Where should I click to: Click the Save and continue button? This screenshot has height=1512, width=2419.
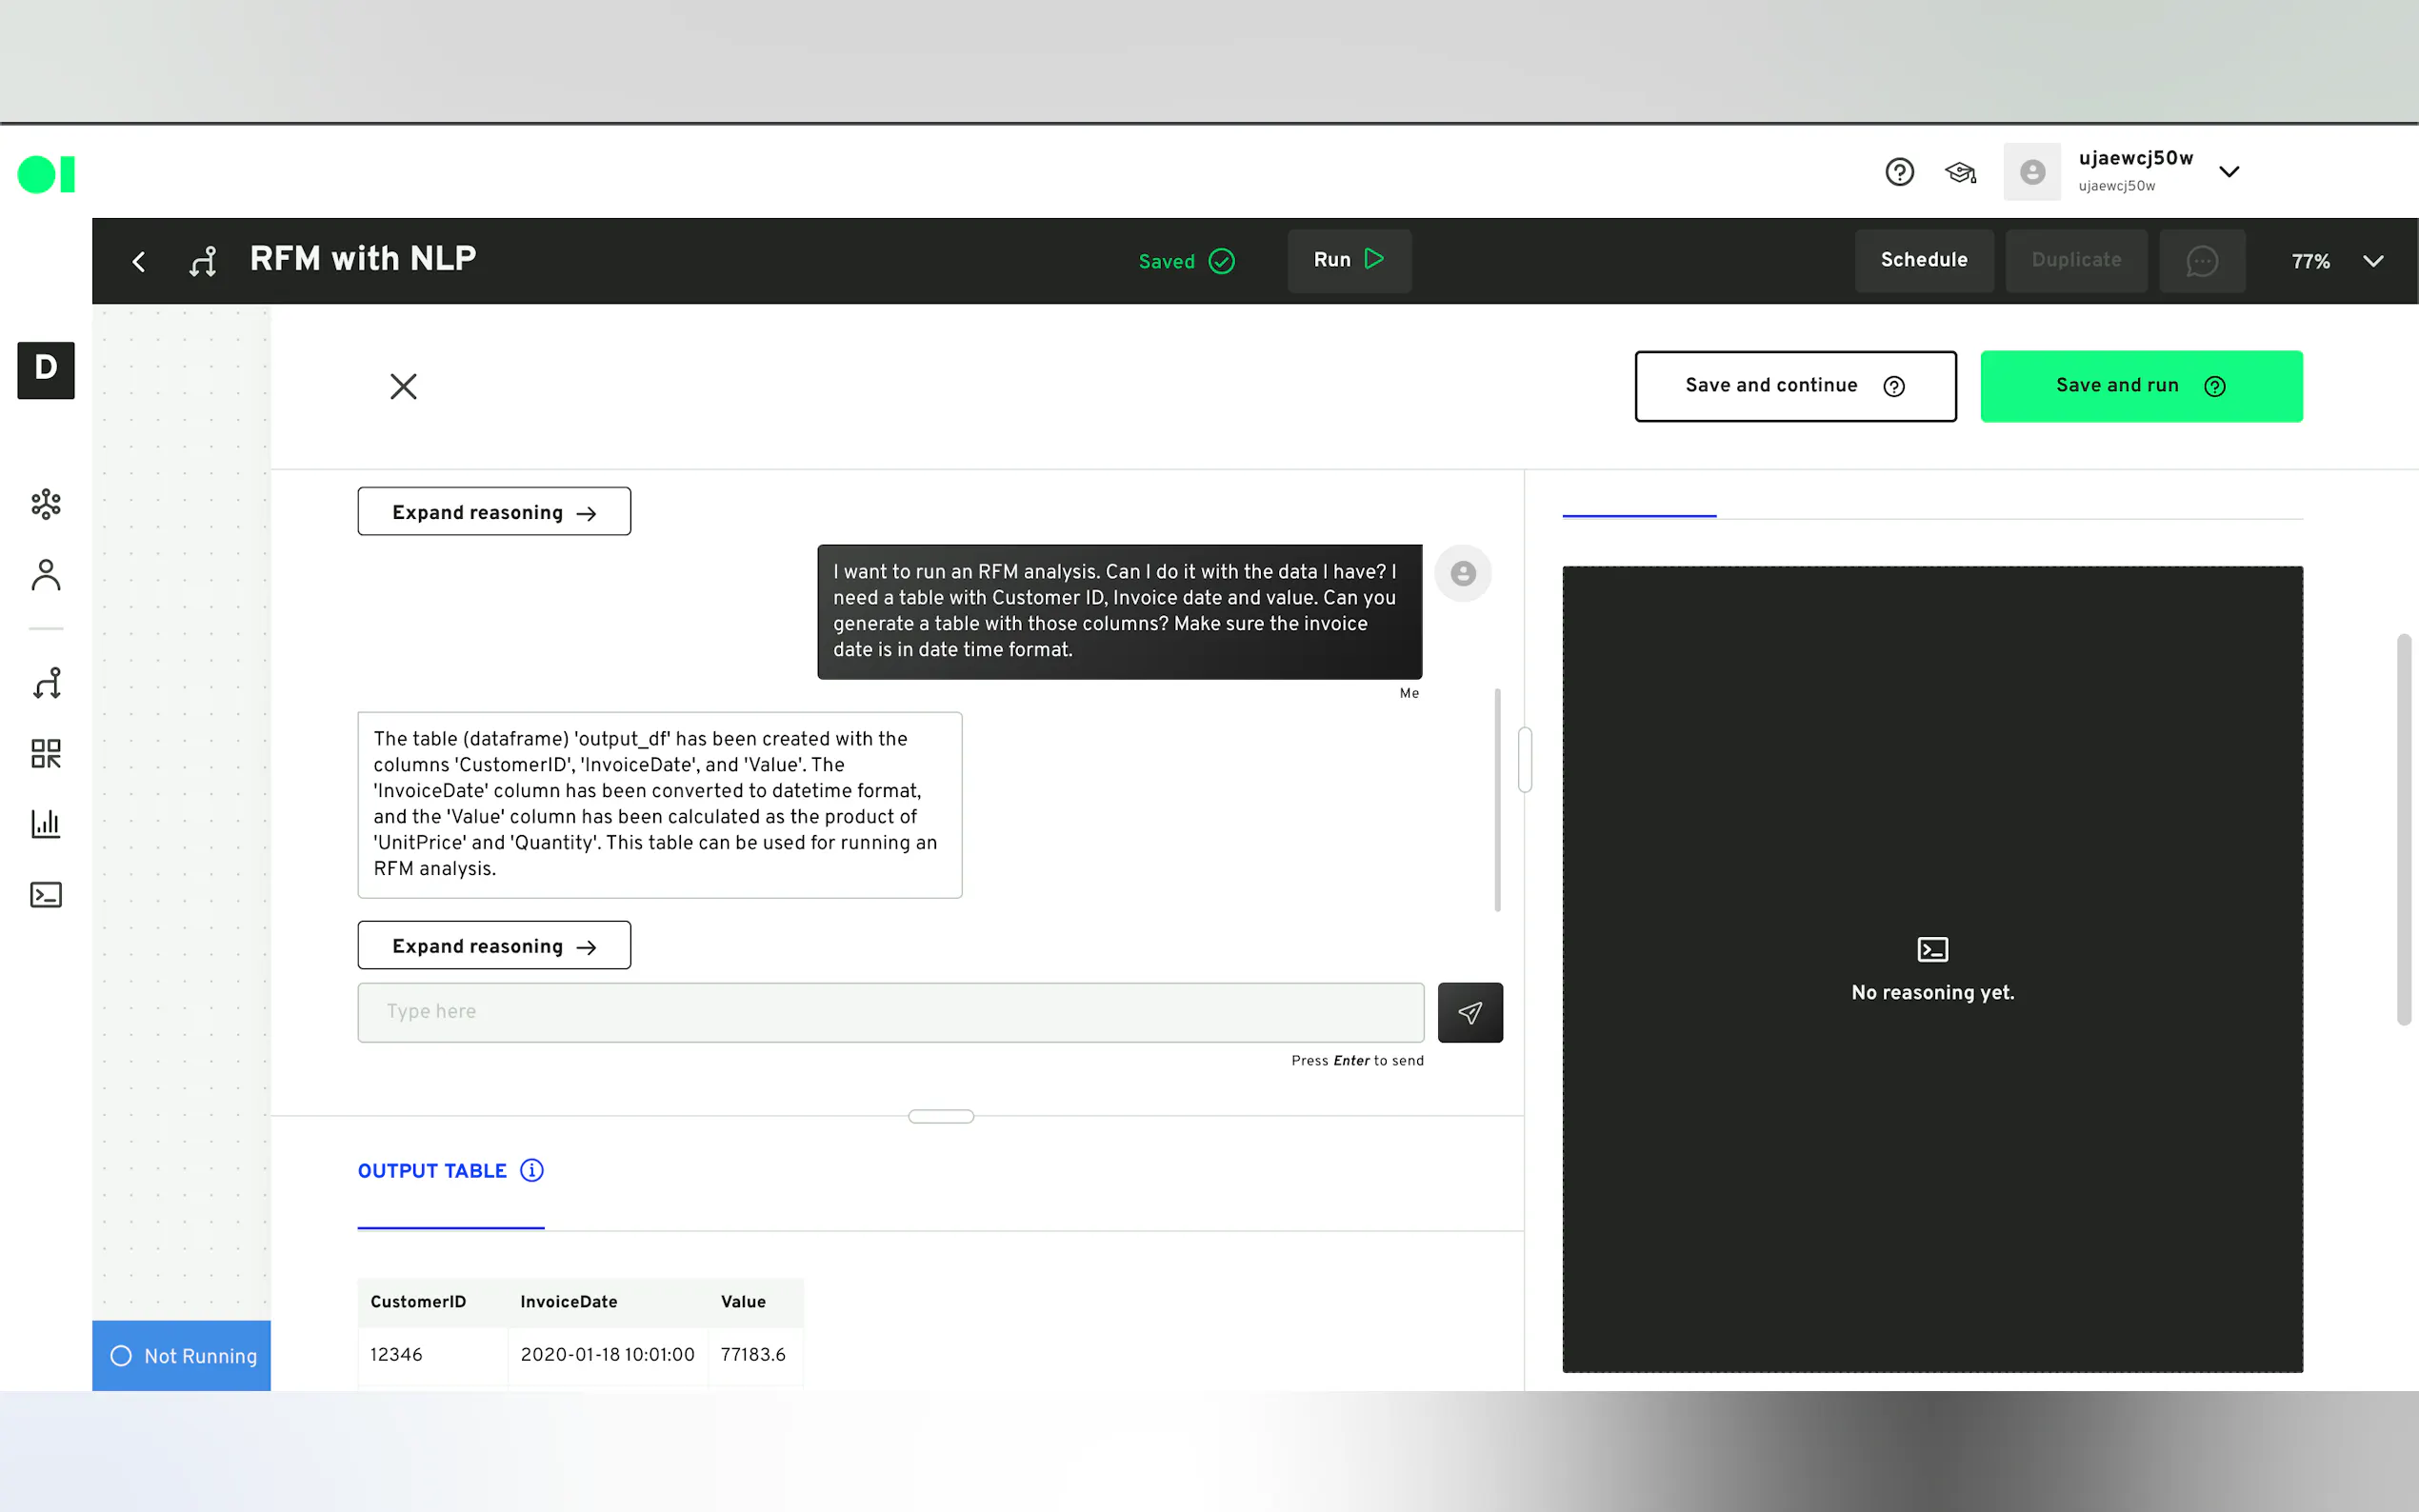coord(1794,386)
